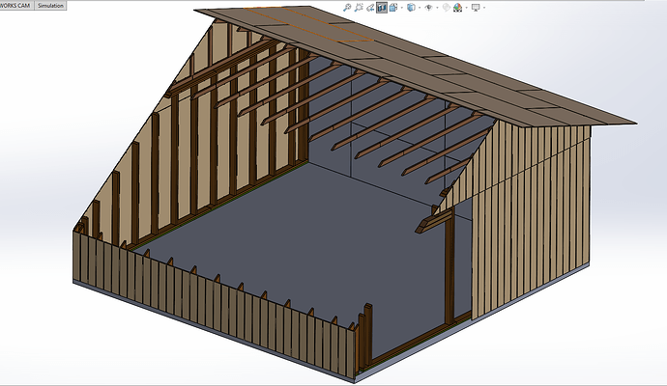Image resolution: width=667 pixels, height=386 pixels.
Task: Go back to the Previous View
Action: [370, 7]
